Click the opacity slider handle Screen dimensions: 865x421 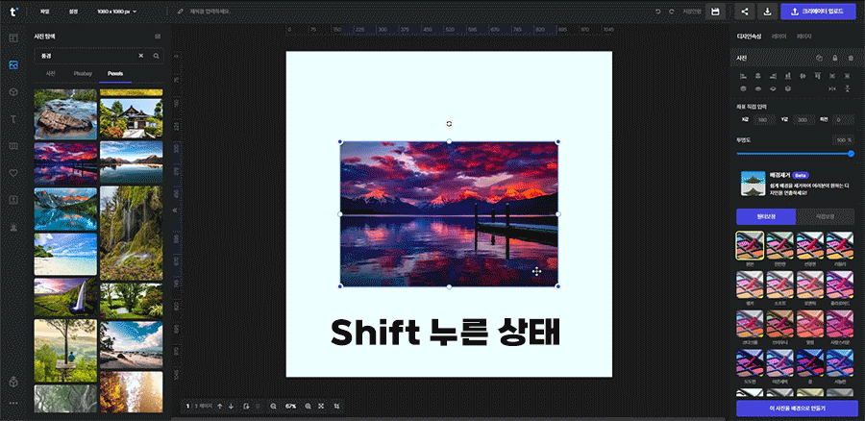pos(851,154)
